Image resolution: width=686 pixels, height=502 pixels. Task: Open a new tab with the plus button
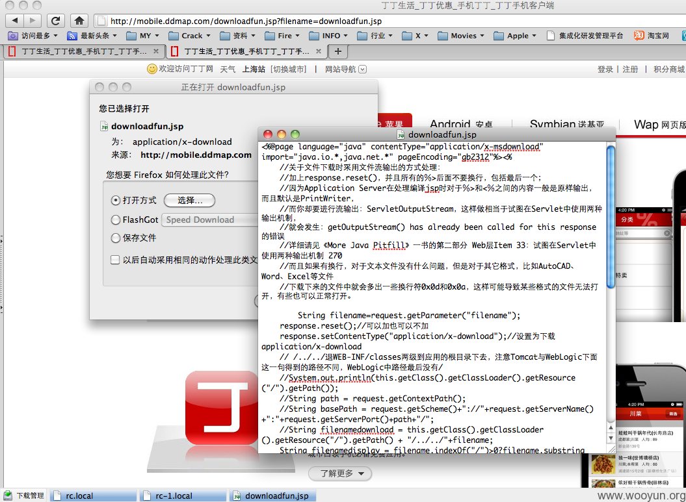[x=337, y=51]
